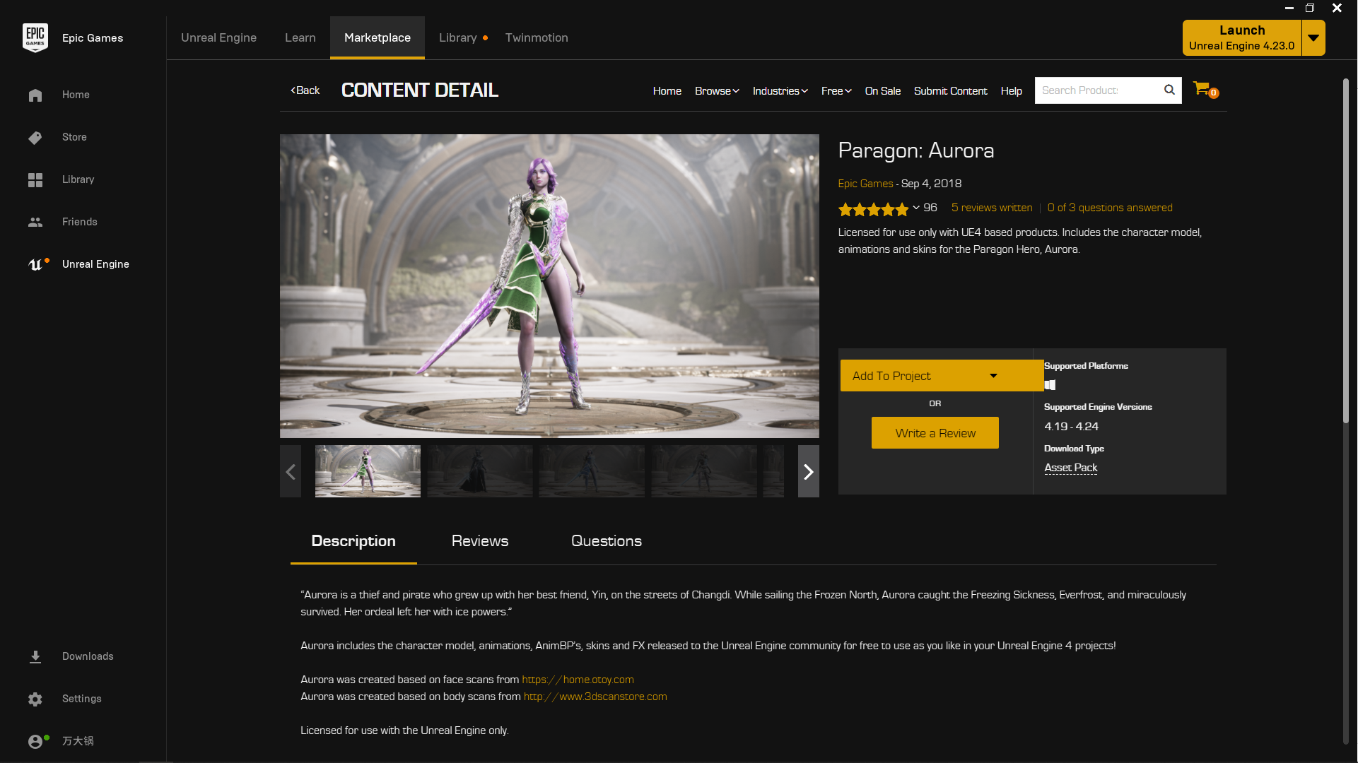Select the second dark Aurora thumbnail
This screenshot has height=763, width=1358.
479,471
